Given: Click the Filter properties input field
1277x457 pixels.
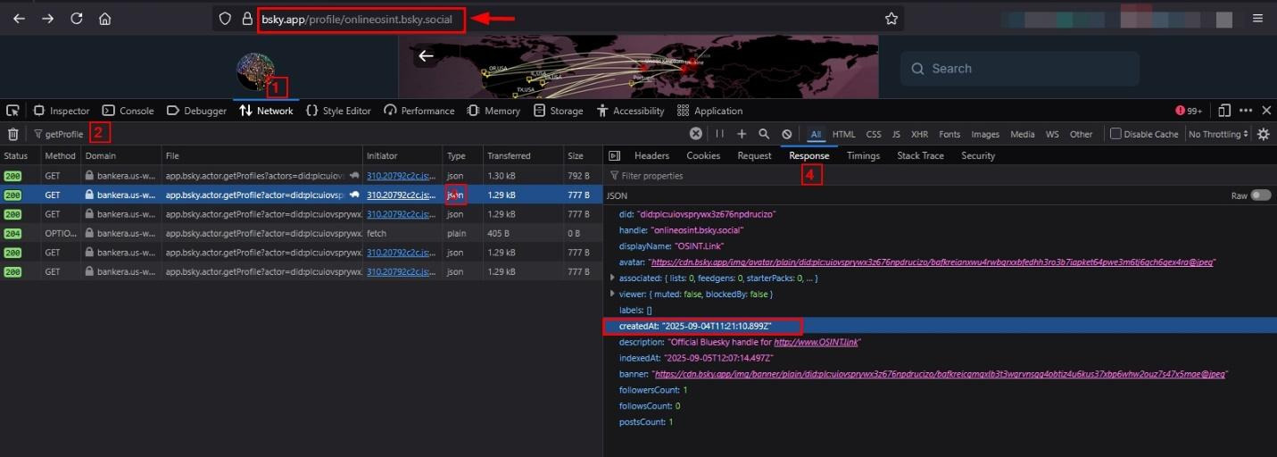Looking at the screenshot, I should click(696, 176).
